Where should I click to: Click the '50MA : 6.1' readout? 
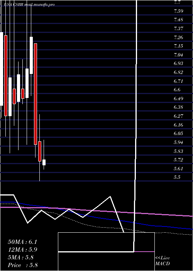point(22,242)
